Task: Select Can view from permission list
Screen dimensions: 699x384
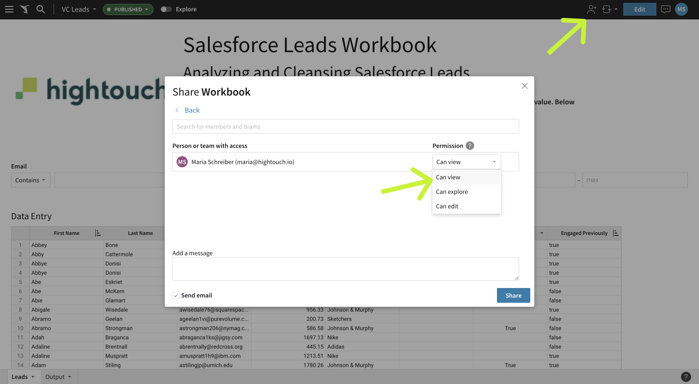Action: pos(466,177)
